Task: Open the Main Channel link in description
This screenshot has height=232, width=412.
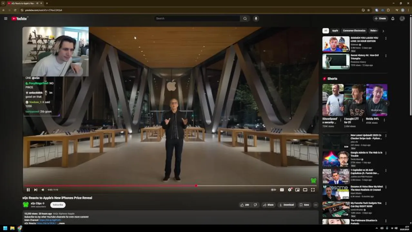Action: [x=50, y=220]
